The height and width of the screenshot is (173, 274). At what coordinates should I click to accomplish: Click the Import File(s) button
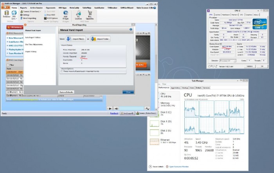(76, 39)
